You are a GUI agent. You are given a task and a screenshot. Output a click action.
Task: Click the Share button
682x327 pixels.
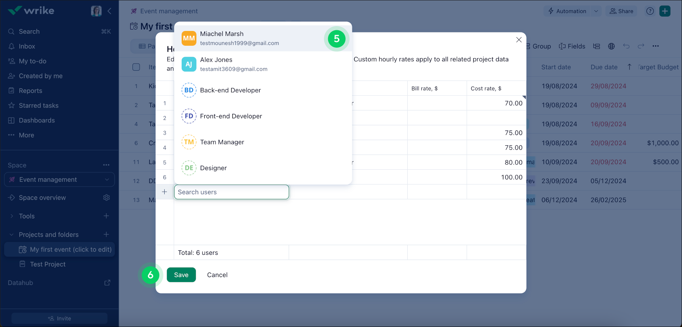click(621, 11)
